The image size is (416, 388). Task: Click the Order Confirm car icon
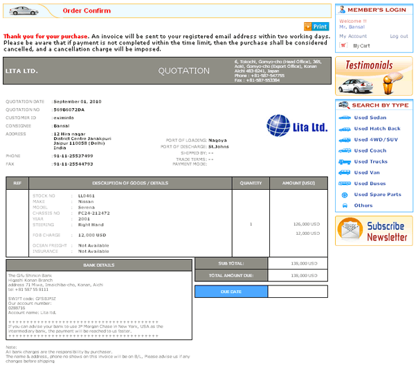click(24, 10)
